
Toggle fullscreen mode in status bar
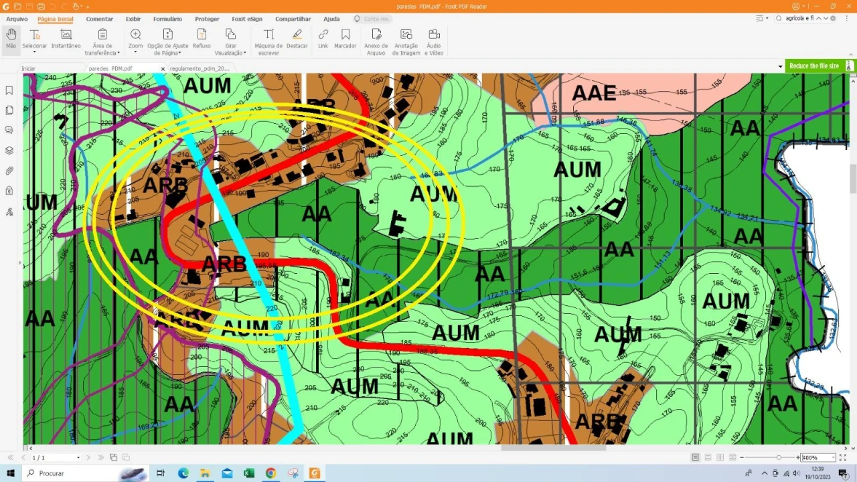pos(843,457)
